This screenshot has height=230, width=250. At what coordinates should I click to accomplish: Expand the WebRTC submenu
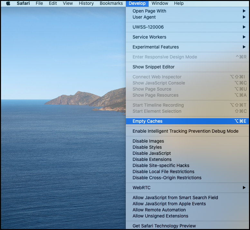[188, 188]
